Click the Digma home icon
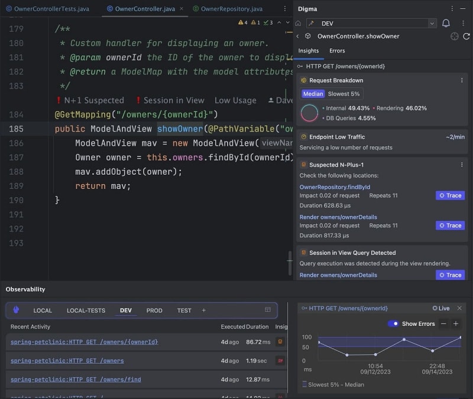Image resolution: width=473 pixels, height=399 pixels. [x=299, y=24]
